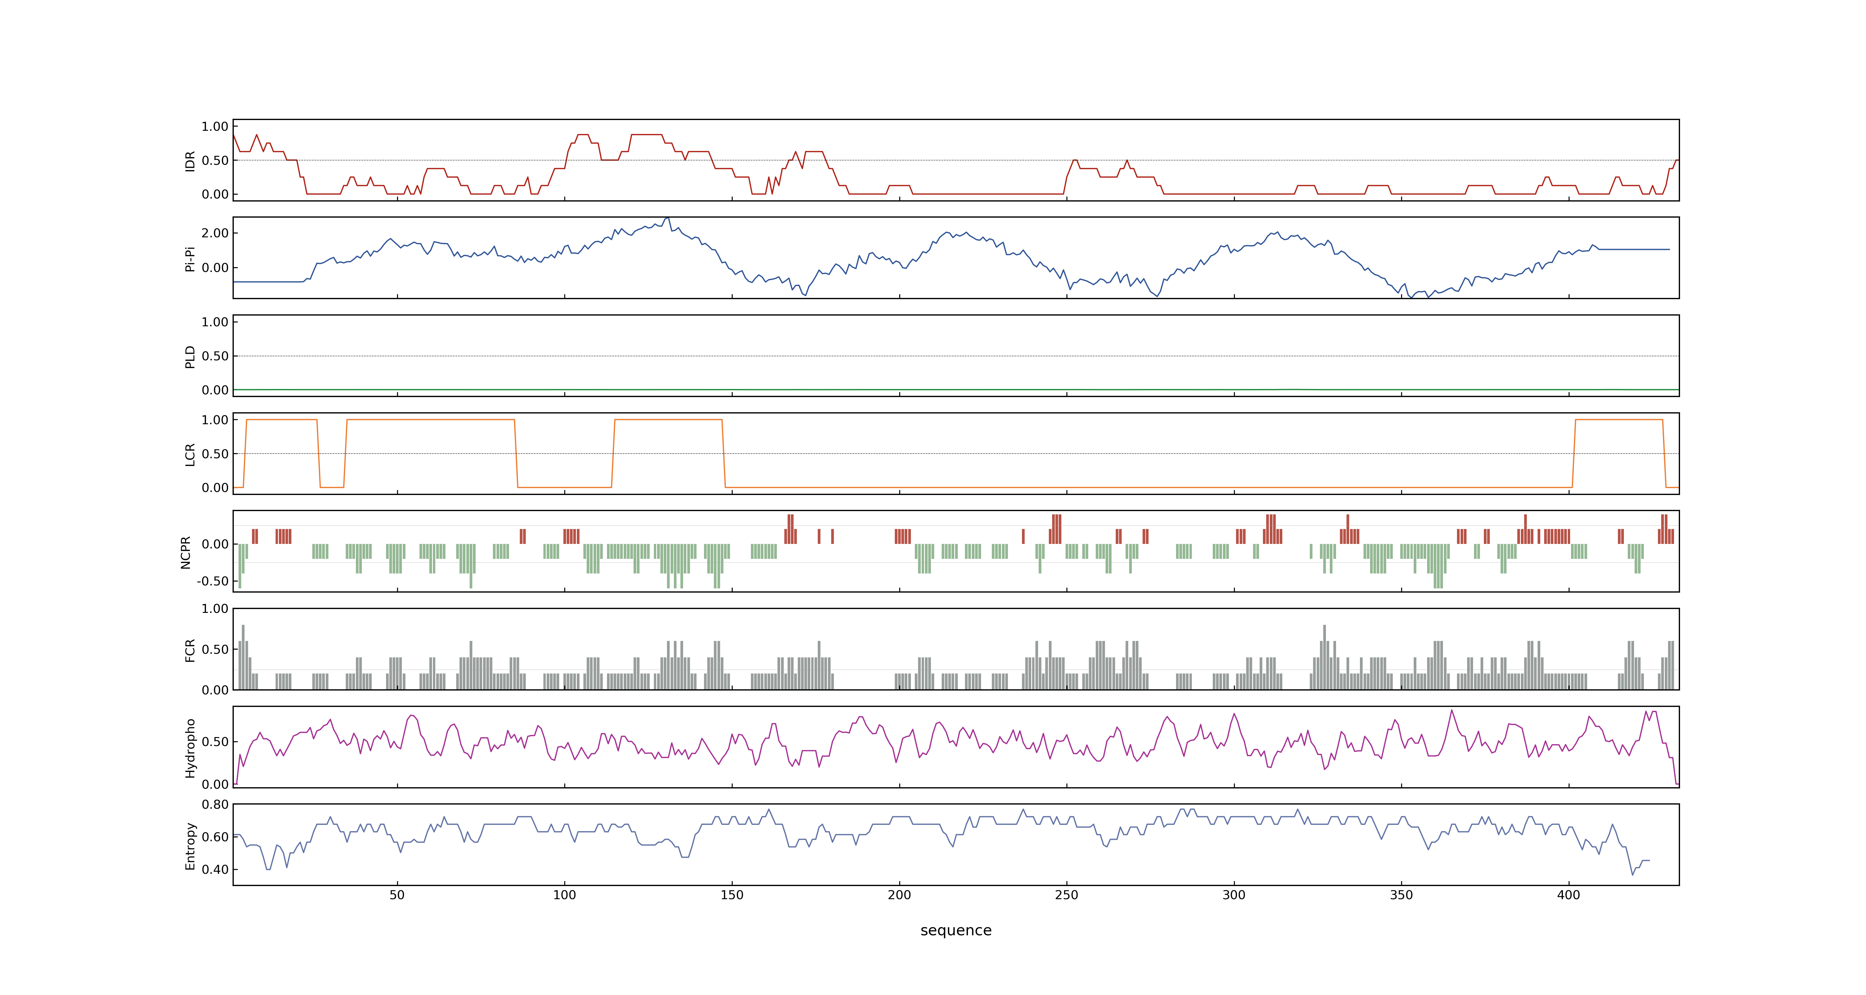The width and height of the screenshot is (1866, 995).
Task: Click x-axis tick label 50
Action: click(x=397, y=895)
